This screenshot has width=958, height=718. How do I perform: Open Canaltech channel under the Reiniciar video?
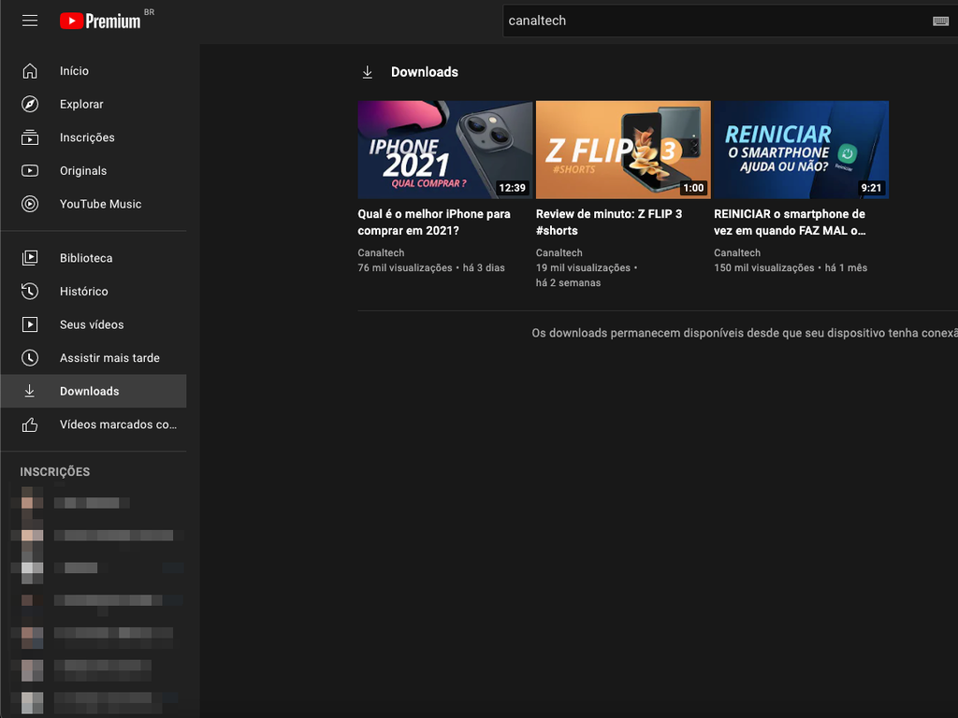(737, 252)
